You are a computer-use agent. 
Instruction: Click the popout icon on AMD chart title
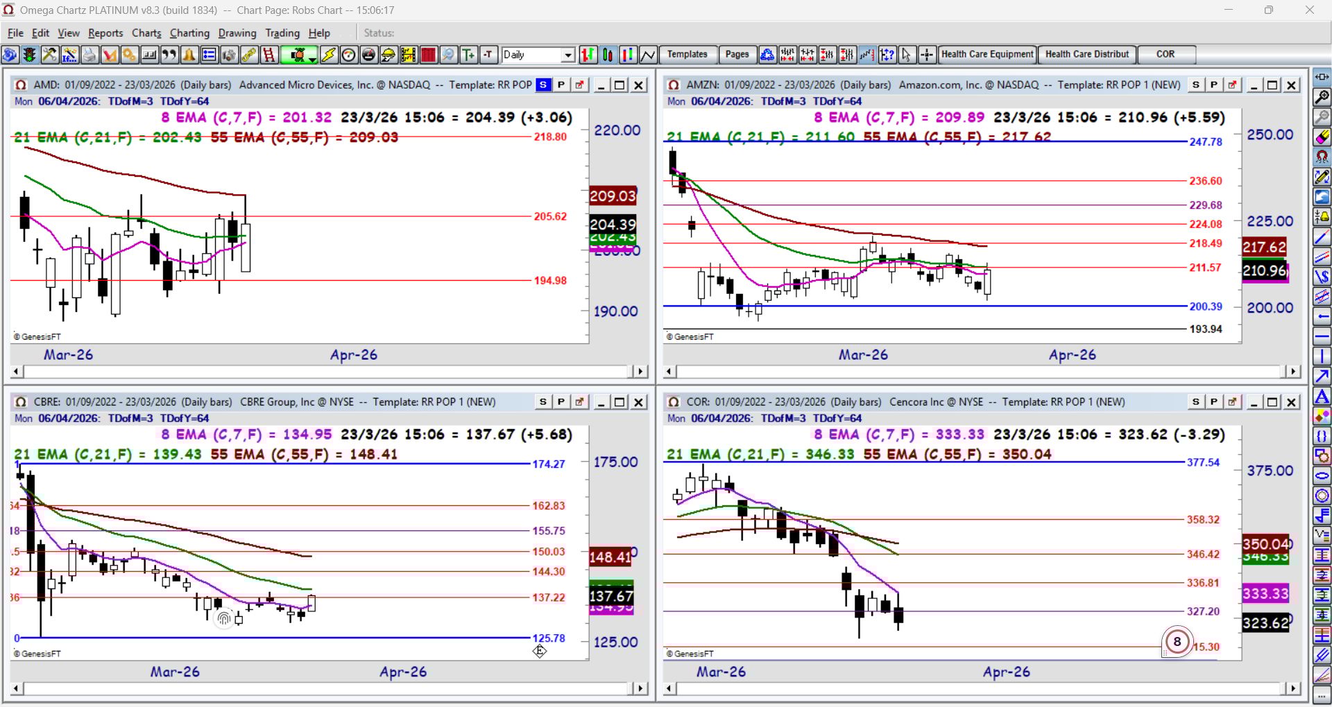click(x=579, y=85)
